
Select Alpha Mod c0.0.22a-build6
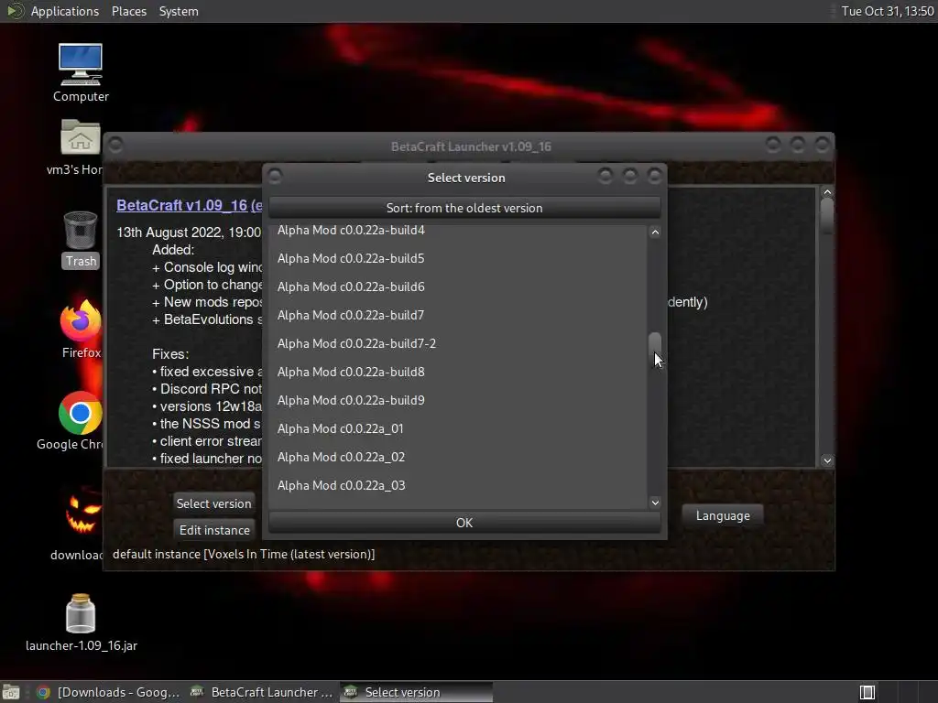[x=459, y=287]
